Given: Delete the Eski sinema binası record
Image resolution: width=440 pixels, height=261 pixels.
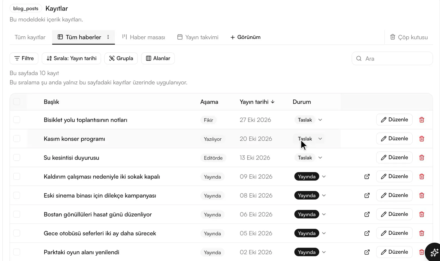Looking at the screenshot, I should point(422,195).
